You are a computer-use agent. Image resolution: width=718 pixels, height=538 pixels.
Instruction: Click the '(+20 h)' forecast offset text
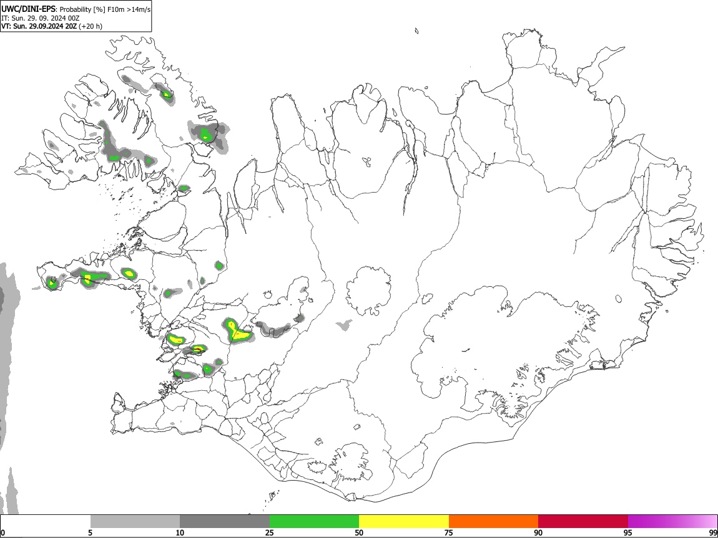91,26
